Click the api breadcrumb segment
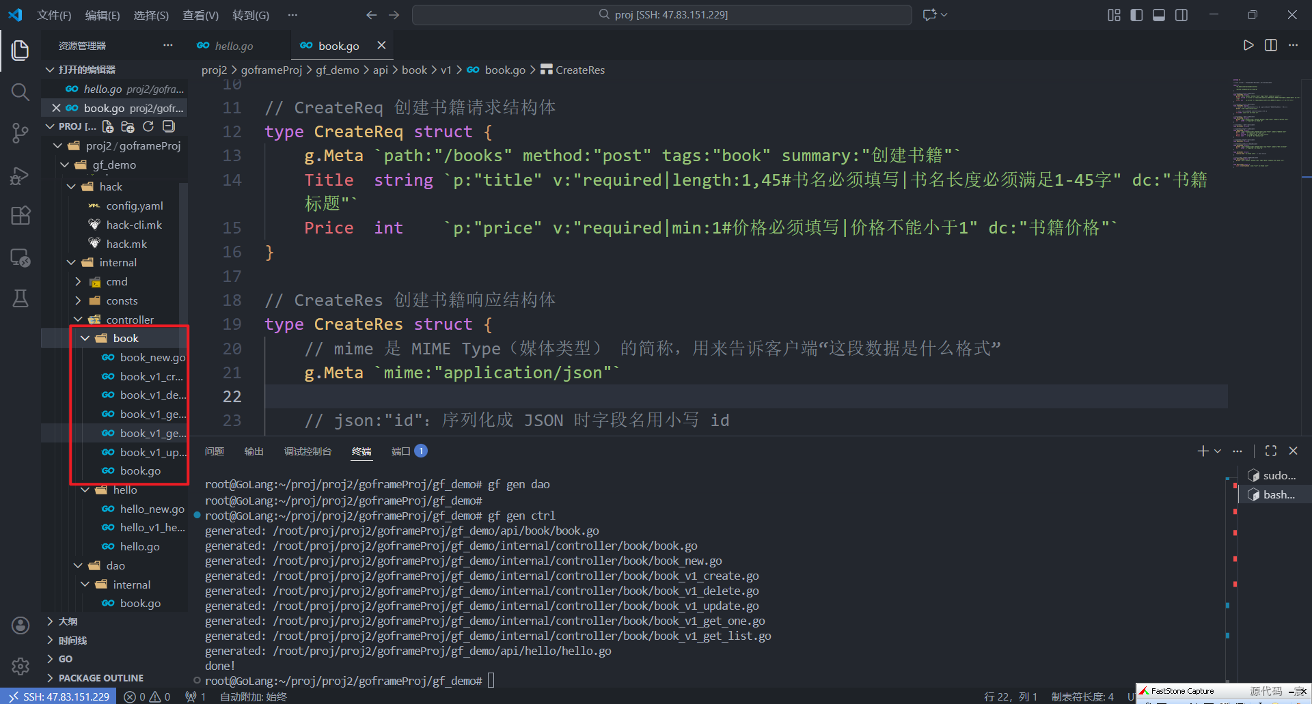 click(381, 70)
